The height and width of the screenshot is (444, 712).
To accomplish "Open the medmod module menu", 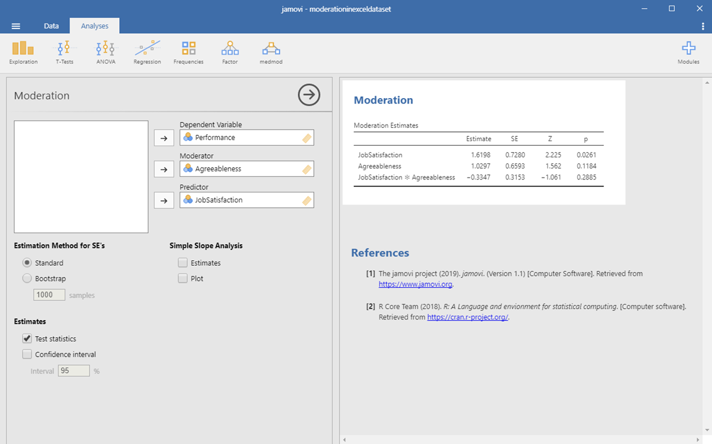I will tap(271, 52).
